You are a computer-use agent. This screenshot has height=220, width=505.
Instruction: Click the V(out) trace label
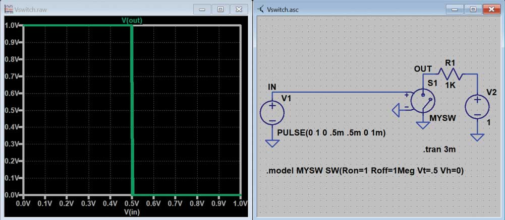[132, 20]
